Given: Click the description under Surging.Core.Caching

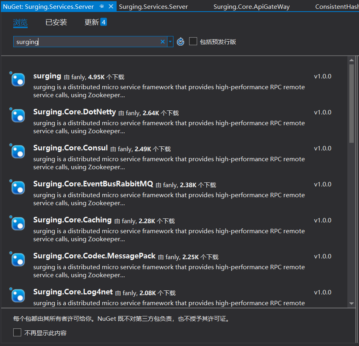Looking at the screenshot, I should 169,235.
